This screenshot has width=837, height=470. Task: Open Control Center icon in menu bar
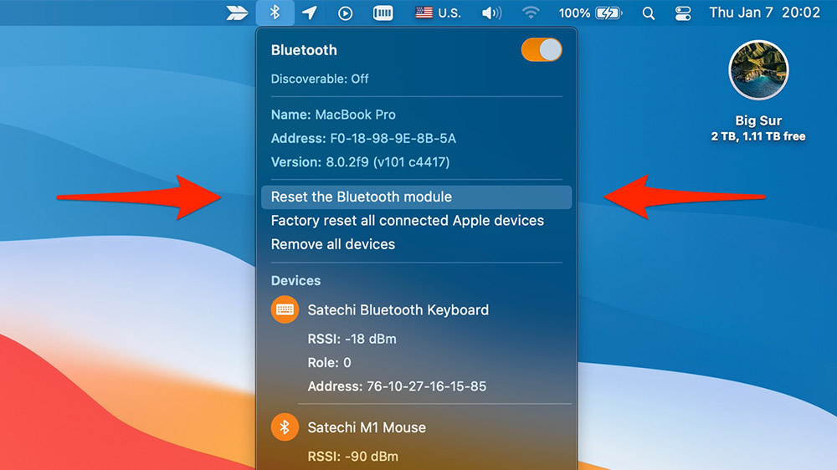683,13
